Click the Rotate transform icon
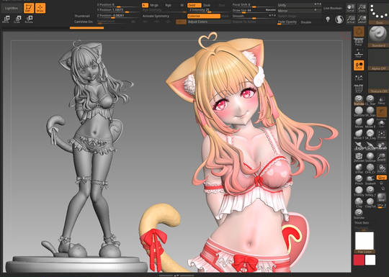Screen dimensions: 389x277 point(29,19)
